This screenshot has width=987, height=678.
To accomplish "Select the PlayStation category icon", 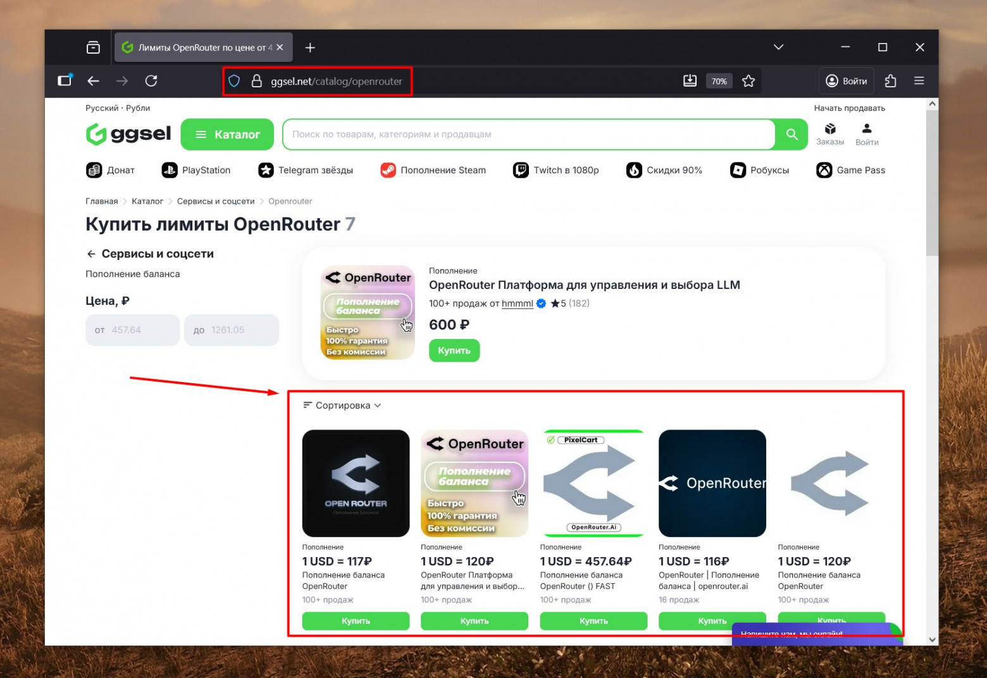I will click(x=169, y=169).
